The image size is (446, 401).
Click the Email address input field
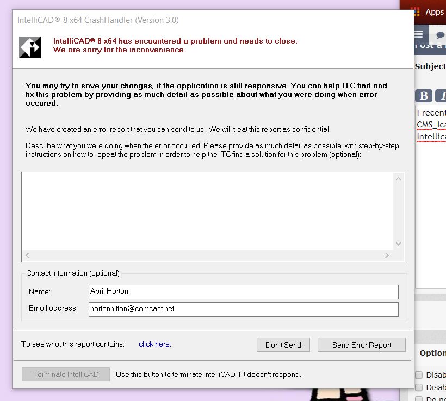tap(244, 309)
